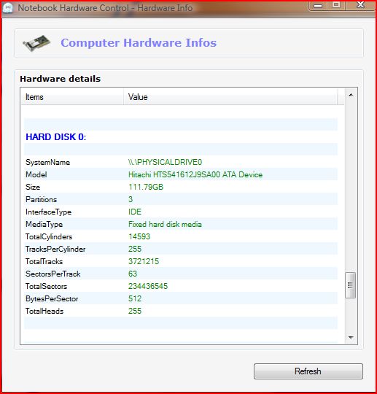Select the TotalHeads row label

44,311
